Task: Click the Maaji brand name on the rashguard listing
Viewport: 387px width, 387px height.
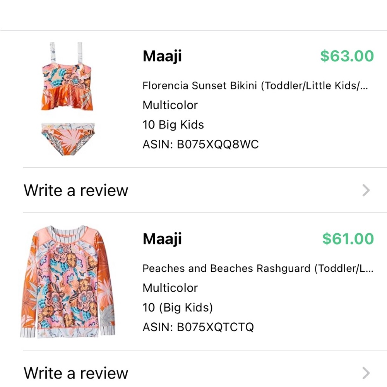Action: click(x=162, y=239)
